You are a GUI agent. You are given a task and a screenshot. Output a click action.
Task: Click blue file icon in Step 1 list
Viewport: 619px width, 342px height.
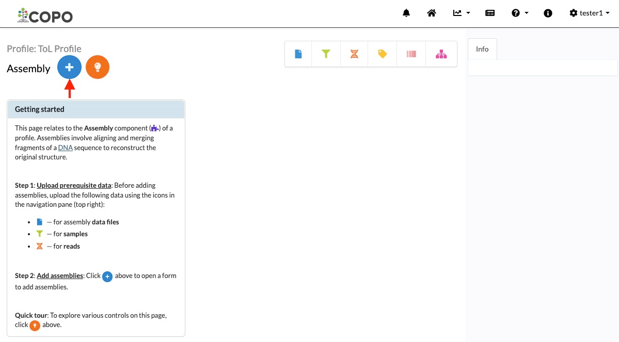(39, 222)
